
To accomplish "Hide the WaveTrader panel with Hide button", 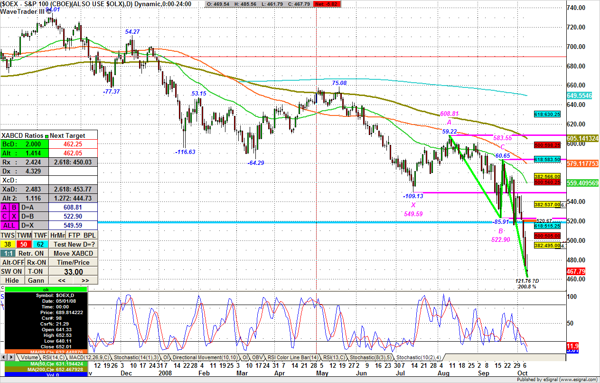I will [13, 280].
